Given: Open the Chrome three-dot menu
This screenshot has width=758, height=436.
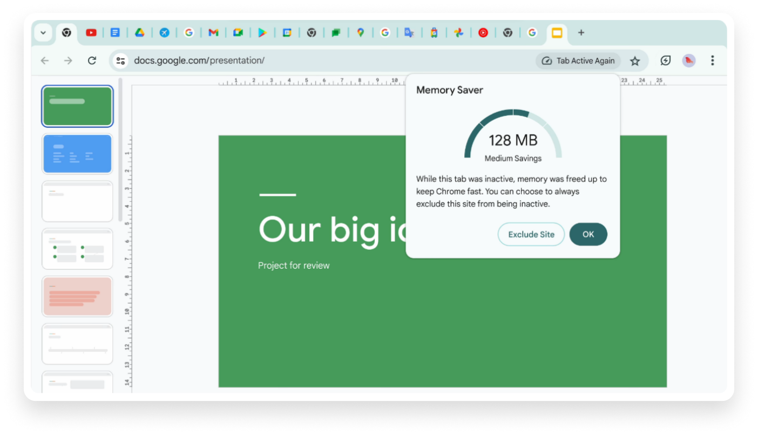Looking at the screenshot, I should click(712, 61).
